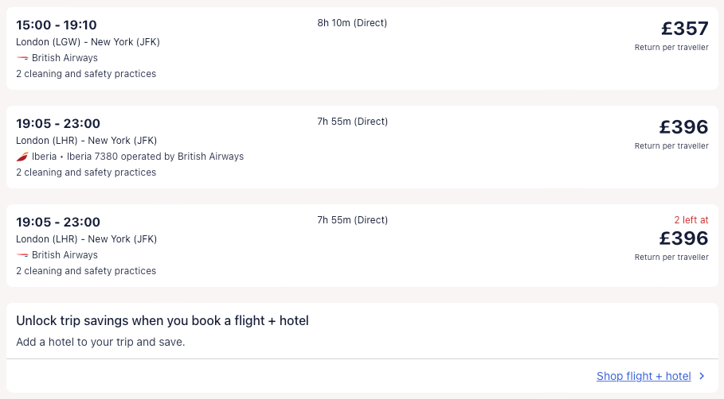Click the Iberia airline logo
The height and width of the screenshot is (399, 724).
[22, 157]
